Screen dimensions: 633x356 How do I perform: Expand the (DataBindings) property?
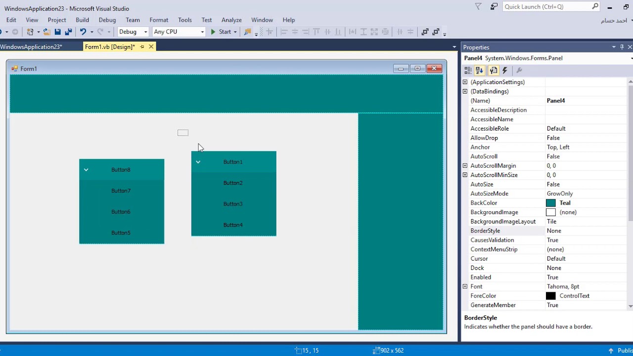pyautogui.click(x=465, y=91)
